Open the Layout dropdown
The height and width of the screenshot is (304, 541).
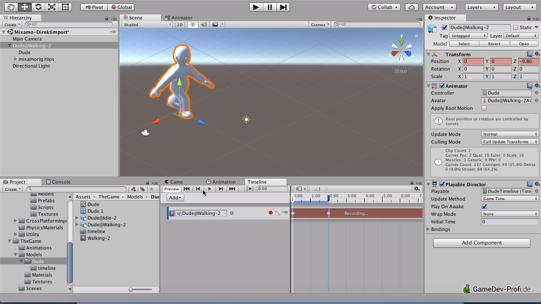[520, 7]
